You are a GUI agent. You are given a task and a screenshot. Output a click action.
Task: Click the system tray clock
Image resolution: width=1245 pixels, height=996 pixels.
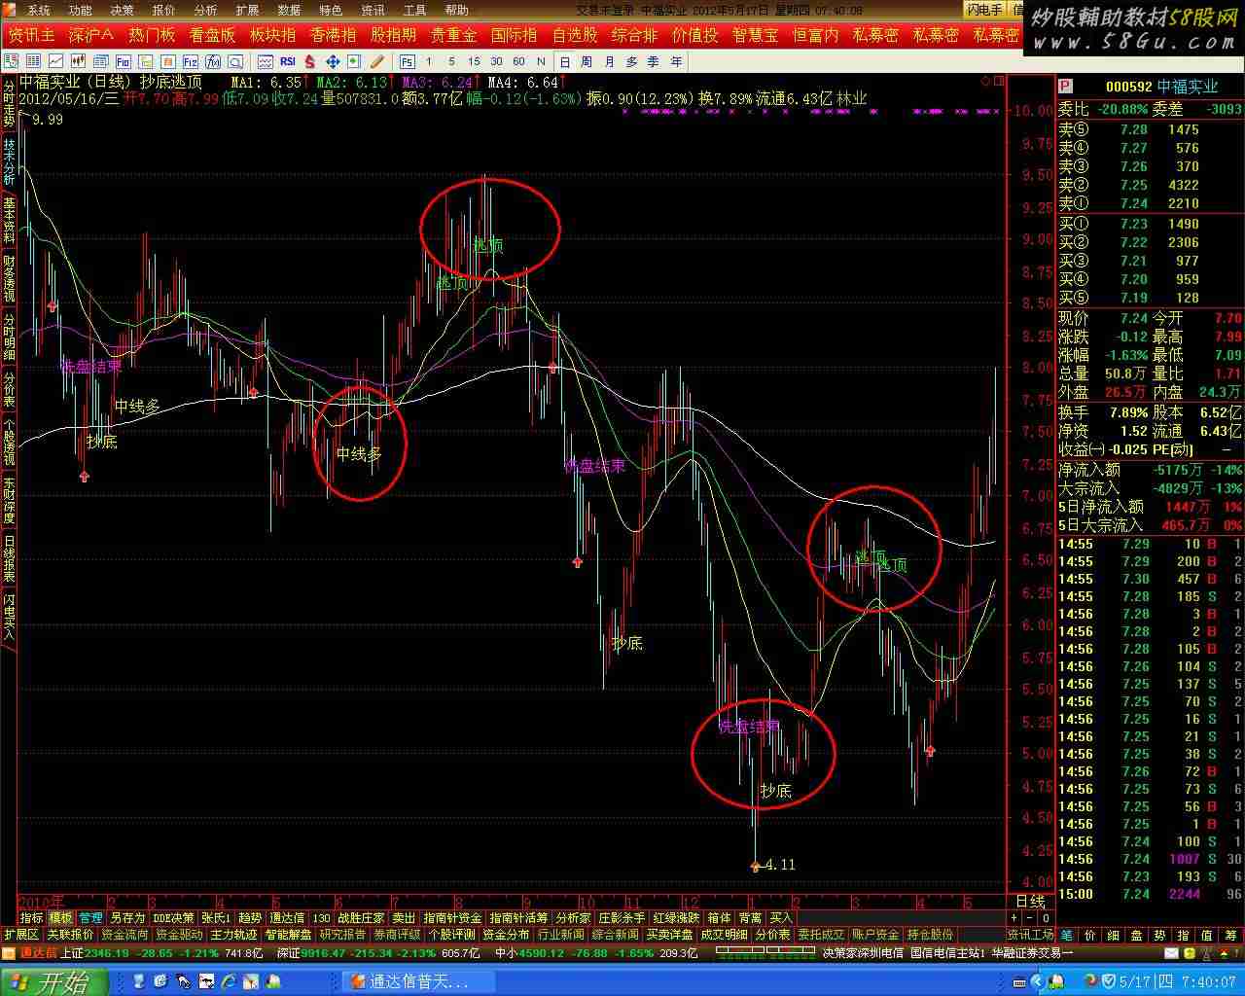(1180, 982)
